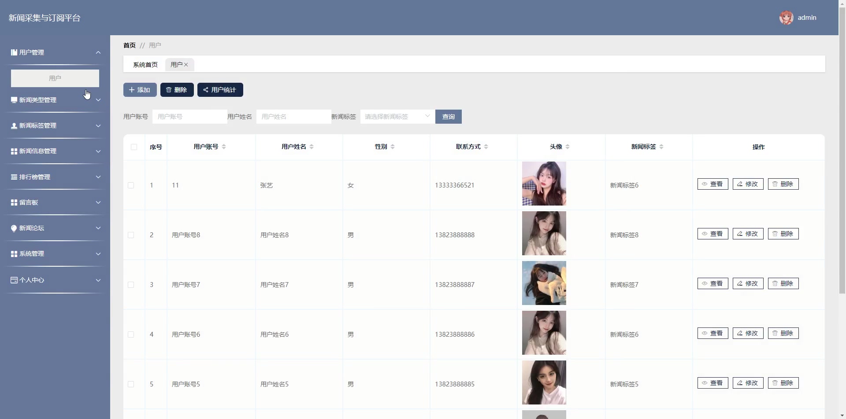The height and width of the screenshot is (419, 846).
Task: Switch to the 系统首页 tab
Action: [x=145, y=65]
